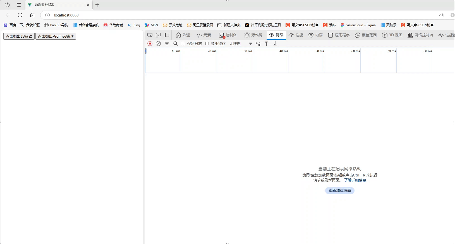Expand the 新建文件夹 bookmark folder
The width and height of the screenshot is (455, 244).
pos(229,25)
